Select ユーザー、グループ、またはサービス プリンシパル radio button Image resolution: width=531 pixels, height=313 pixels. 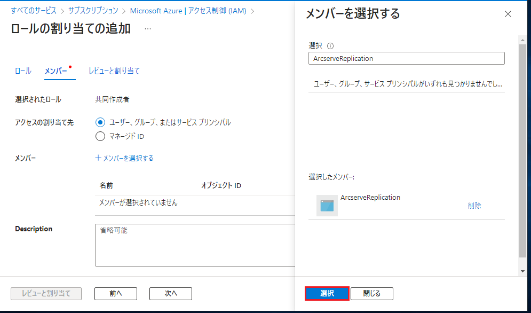coord(100,122)
